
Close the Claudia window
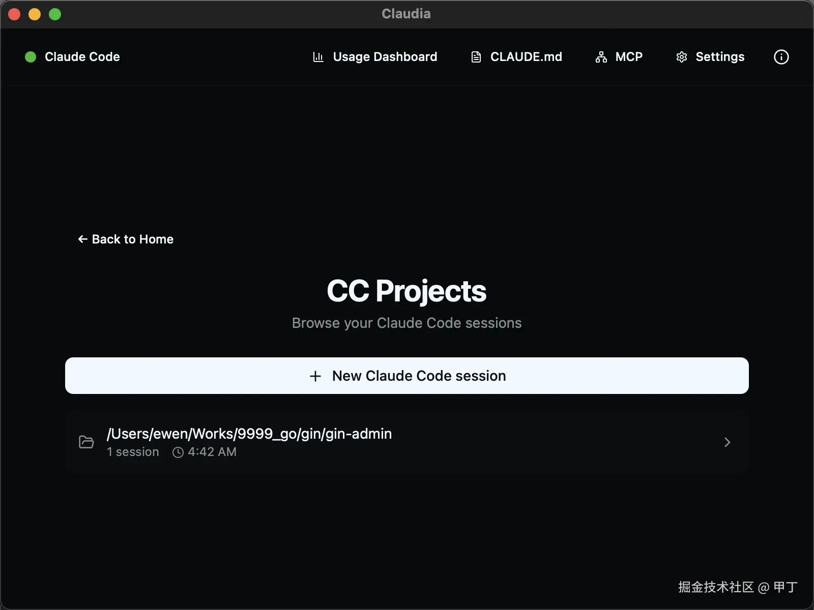14,14
